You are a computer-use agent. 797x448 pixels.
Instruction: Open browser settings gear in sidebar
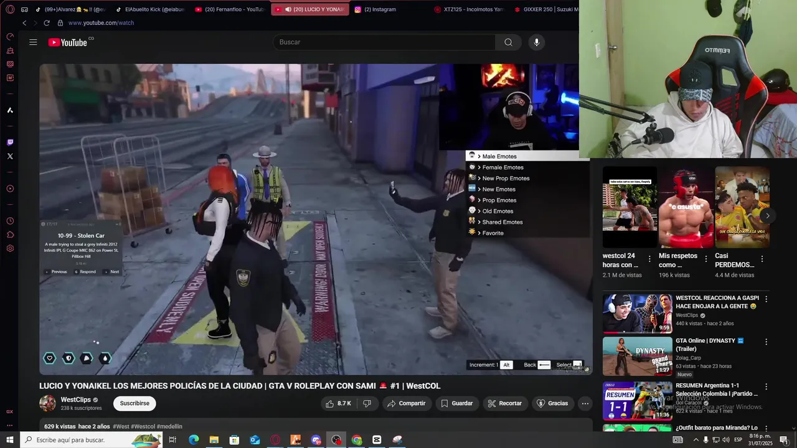(10, 248)
